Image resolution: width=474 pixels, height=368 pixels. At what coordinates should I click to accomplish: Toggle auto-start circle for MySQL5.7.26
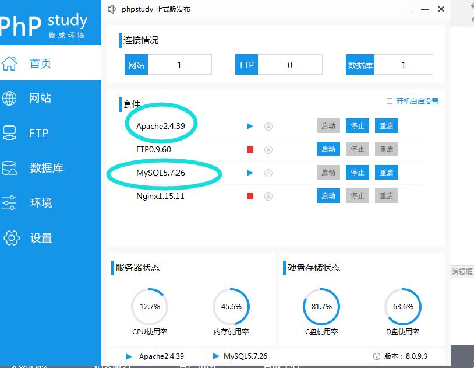click(268, 173)
